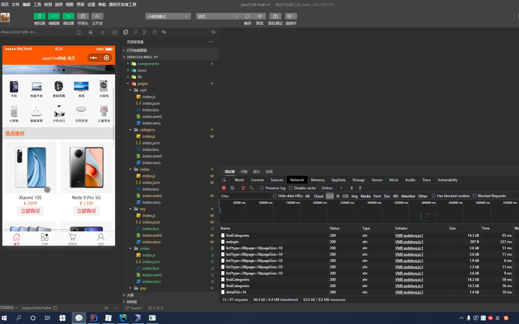Open the 工具 menu

pyautogui.click(x=37, y=4)
